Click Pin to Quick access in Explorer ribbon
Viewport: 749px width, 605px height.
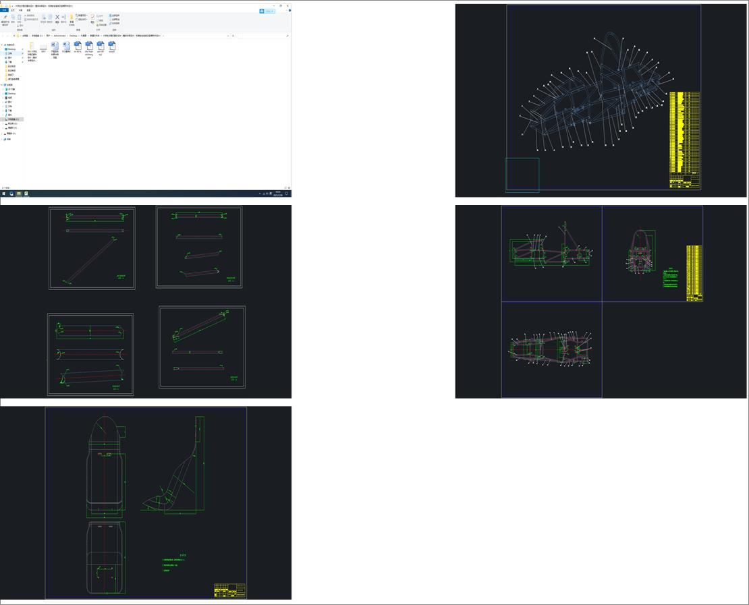point(5,20)
